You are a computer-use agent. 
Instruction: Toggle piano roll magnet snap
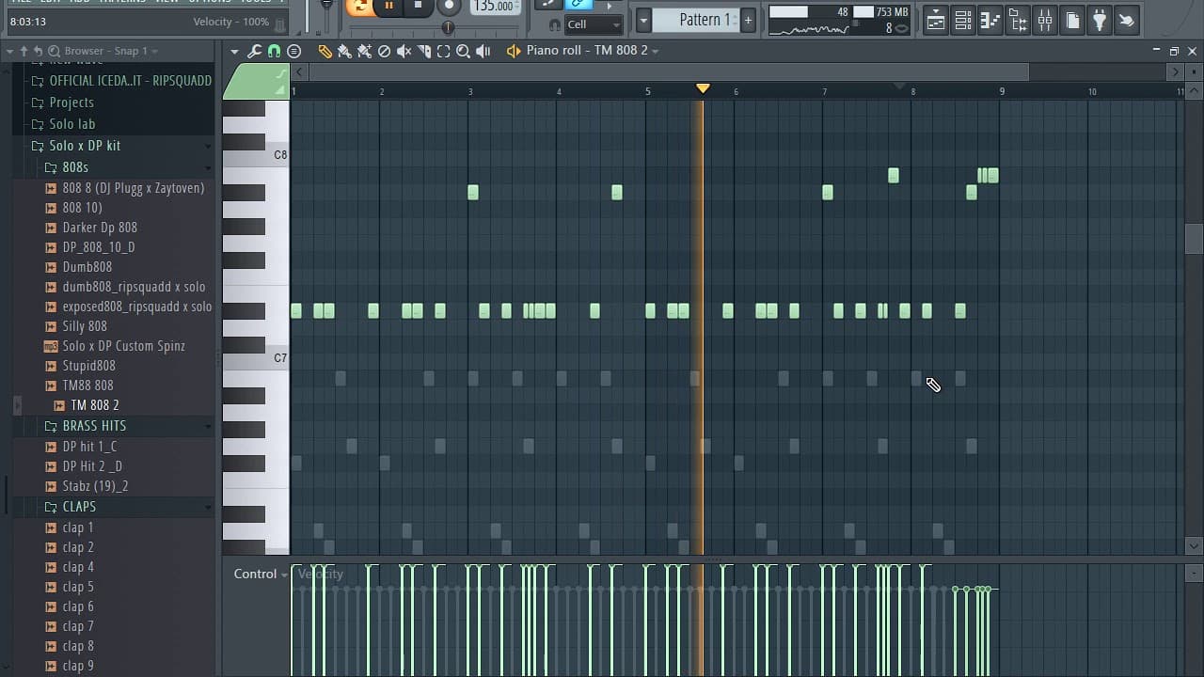coord(274,51)
